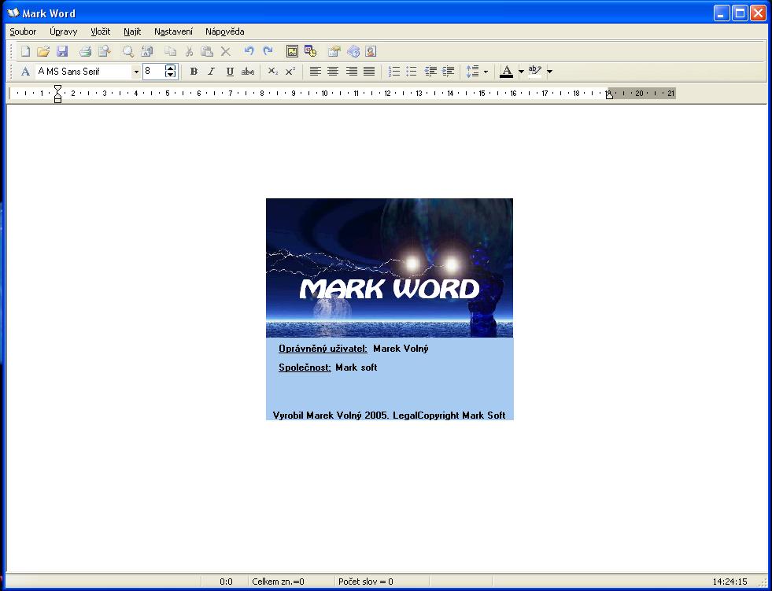Print the document via printer icon
The height and width of the screenshot is (591, 772).
tap(85, 51)
